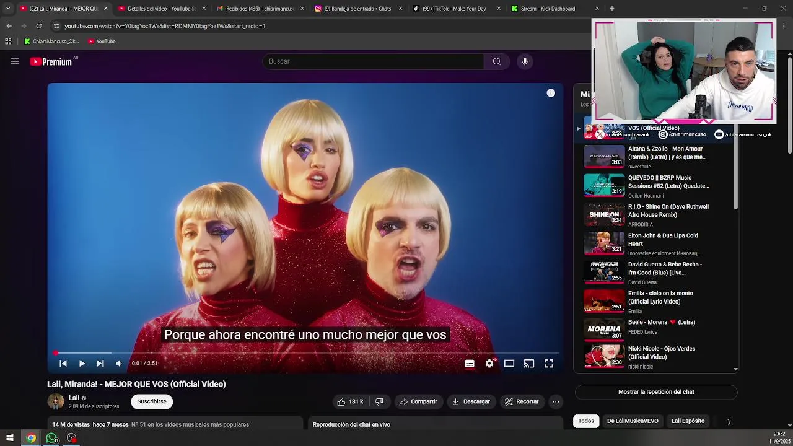
Task: Select the Todos filter chip
Action: (x=586, y=421)
